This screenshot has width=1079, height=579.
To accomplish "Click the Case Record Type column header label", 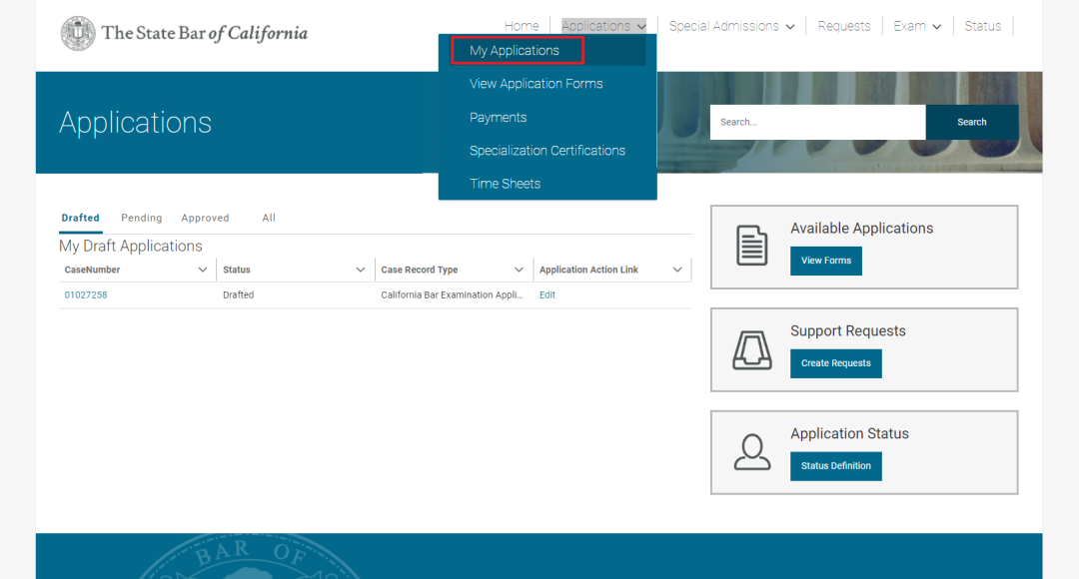I will click(419, 270).
